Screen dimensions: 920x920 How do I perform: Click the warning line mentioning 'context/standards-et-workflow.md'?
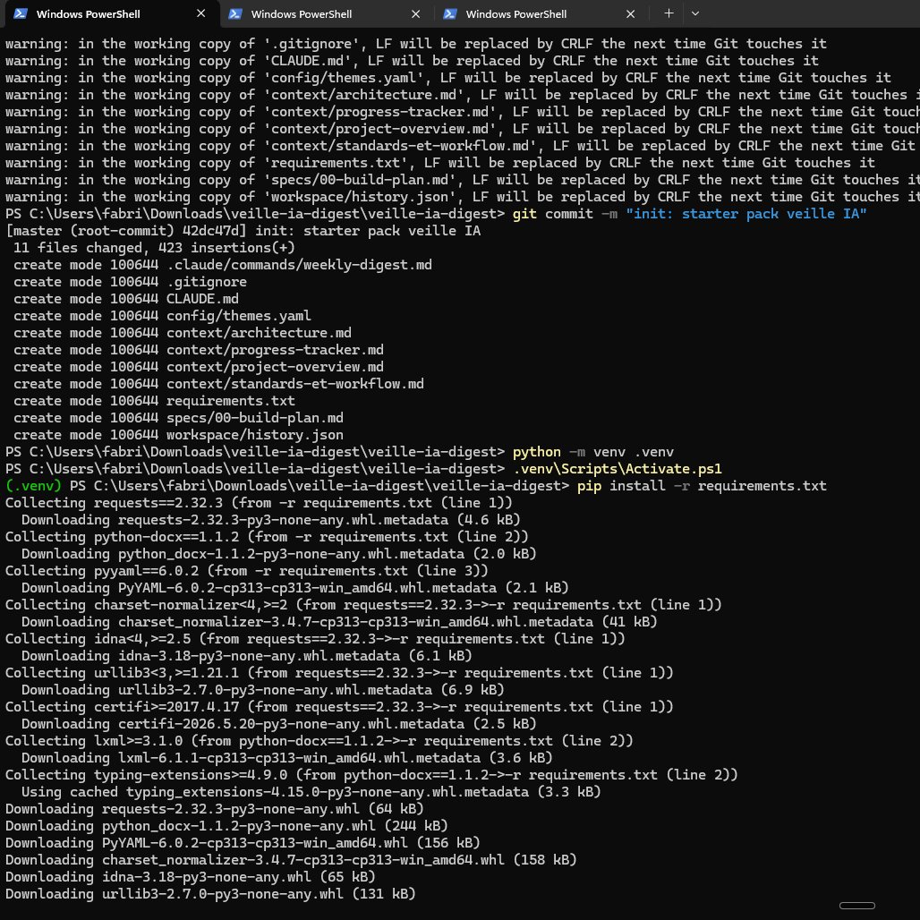point(463,146)
